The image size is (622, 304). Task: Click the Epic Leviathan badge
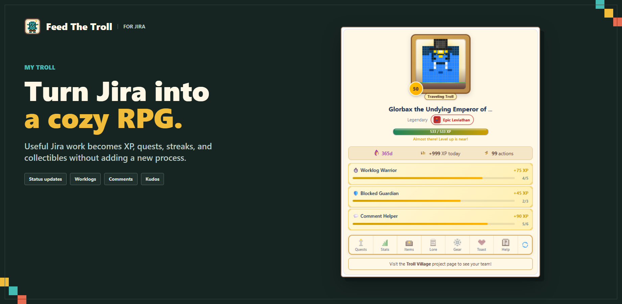click(x=452, y=120)
